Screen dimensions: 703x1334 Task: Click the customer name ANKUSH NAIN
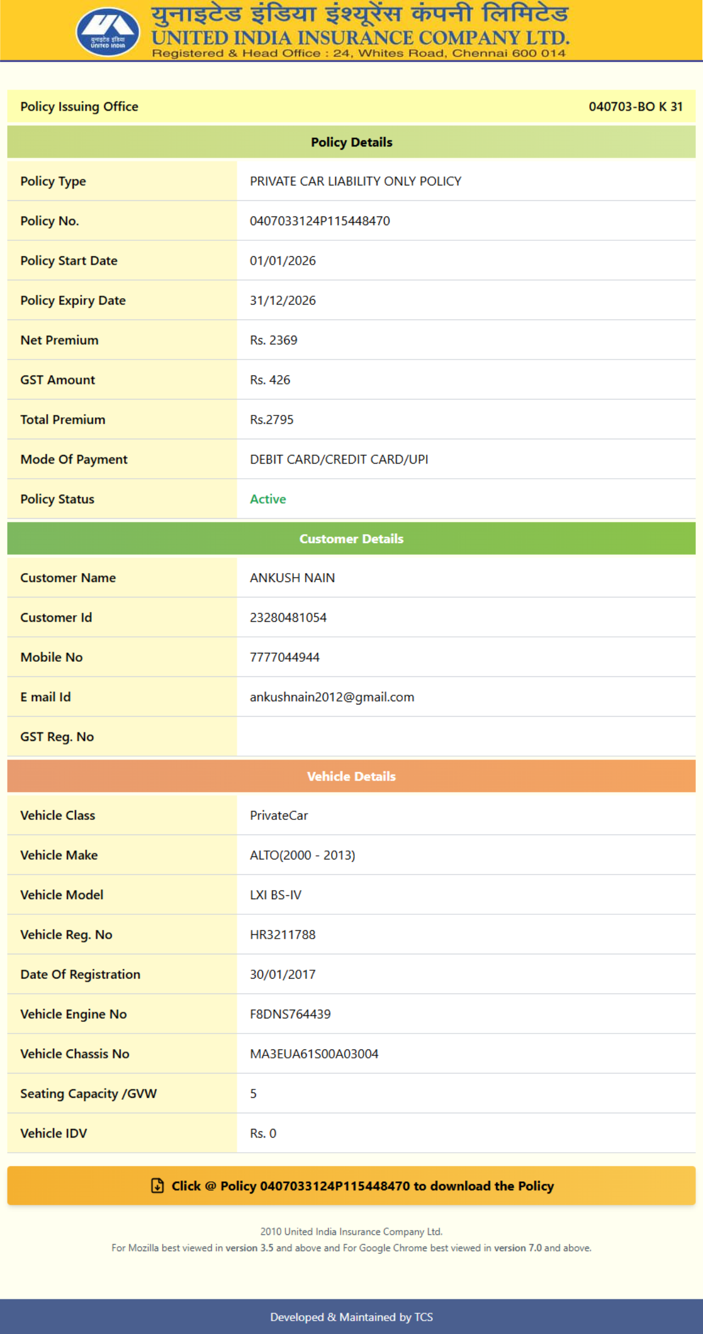[292, 578]
